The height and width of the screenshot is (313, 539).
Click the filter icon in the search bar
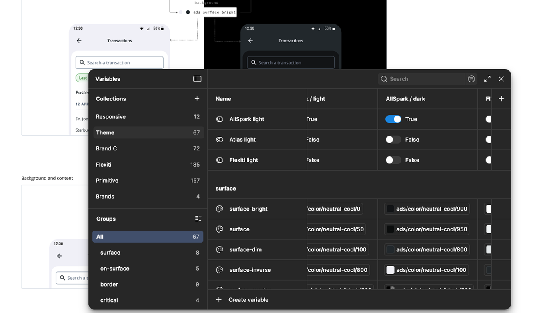[471, 79]
